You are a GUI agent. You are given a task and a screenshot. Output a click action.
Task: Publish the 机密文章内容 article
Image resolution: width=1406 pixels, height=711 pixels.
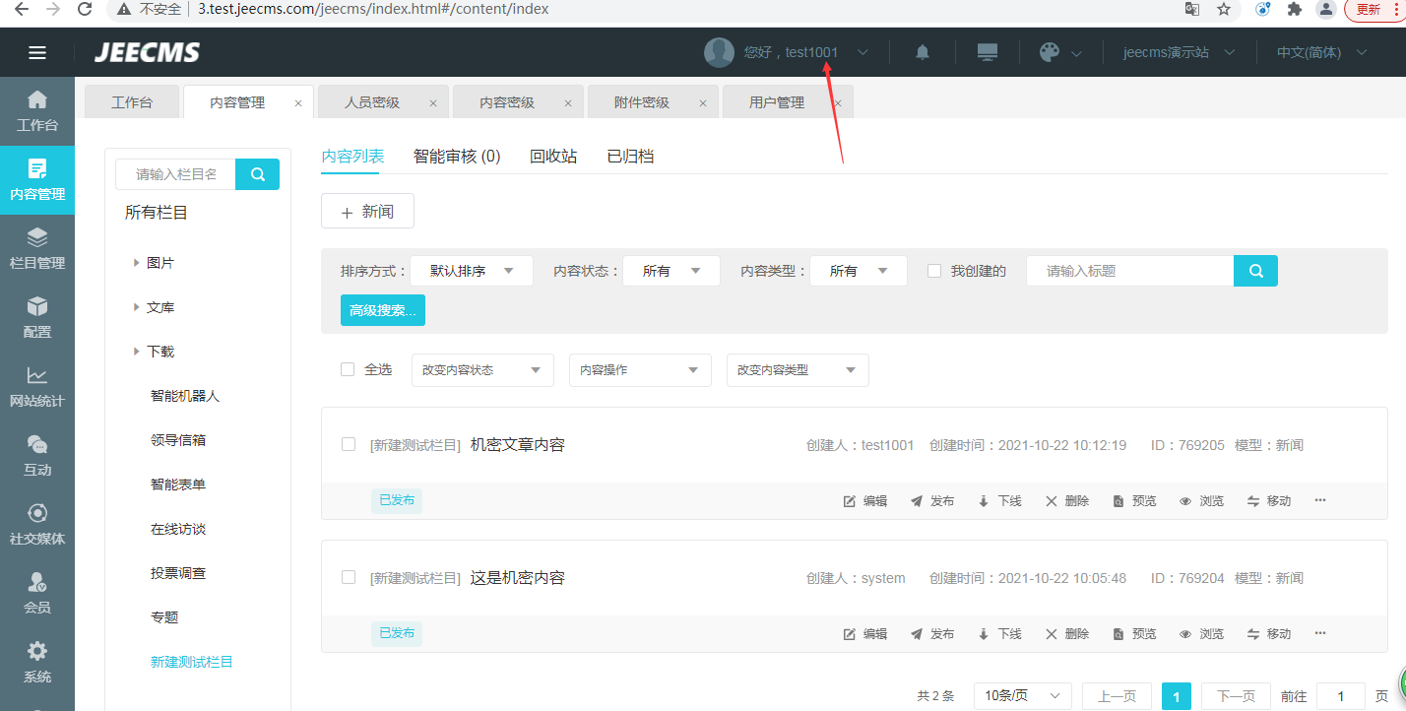click(932, 501)
